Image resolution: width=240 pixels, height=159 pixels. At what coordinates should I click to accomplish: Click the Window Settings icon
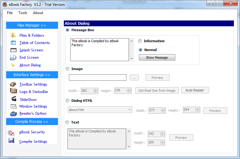tap(13, 106)
